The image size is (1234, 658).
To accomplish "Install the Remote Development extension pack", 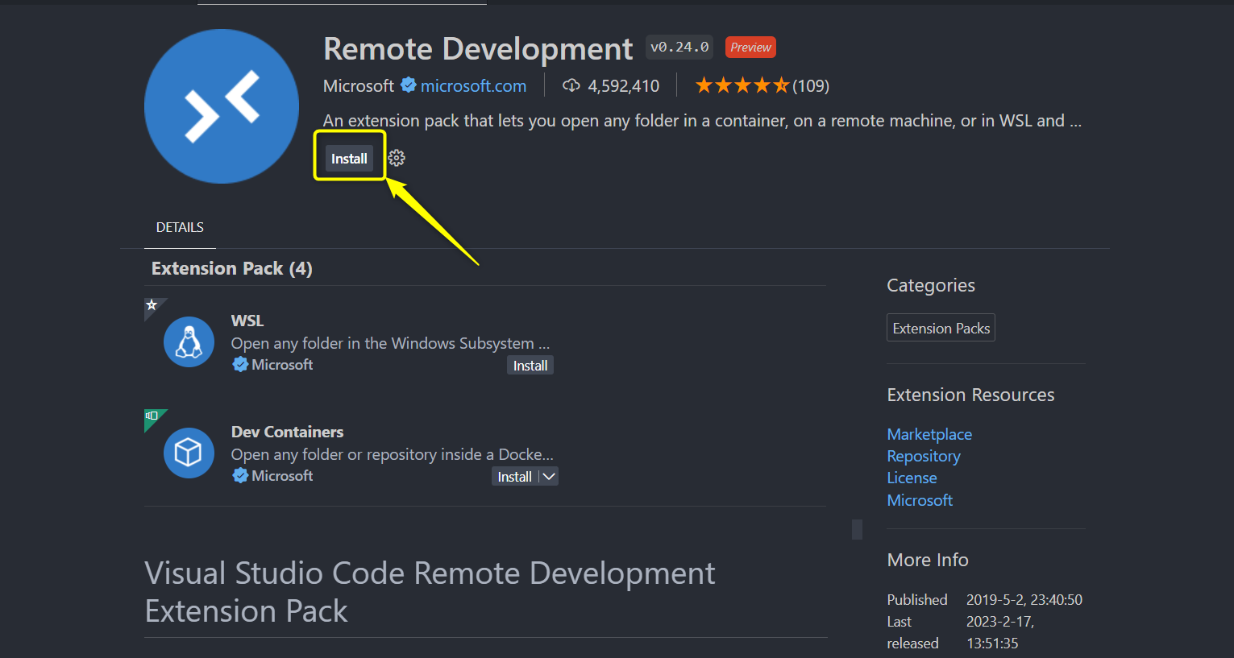I will click(349, 159).
